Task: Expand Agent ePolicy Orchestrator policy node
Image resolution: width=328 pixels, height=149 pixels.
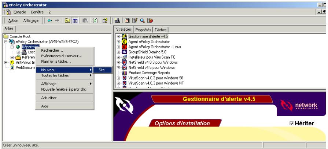Action: click(118, 42)
